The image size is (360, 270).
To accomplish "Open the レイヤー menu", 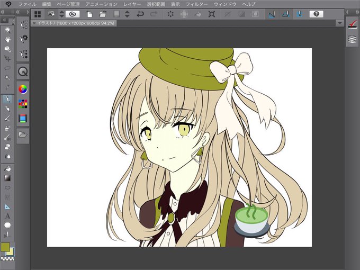I will tap(132, 4).
